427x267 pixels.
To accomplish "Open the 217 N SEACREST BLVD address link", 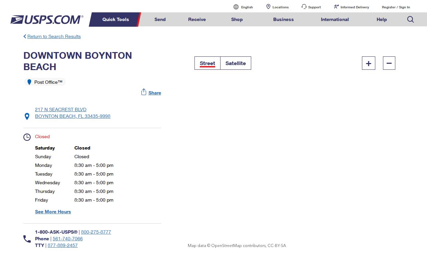I will tap(61, 109).
